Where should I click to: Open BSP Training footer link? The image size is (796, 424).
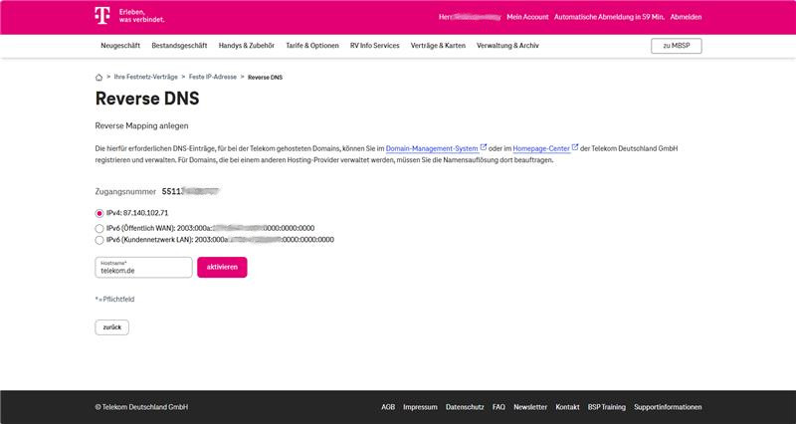tap(607, 407)
